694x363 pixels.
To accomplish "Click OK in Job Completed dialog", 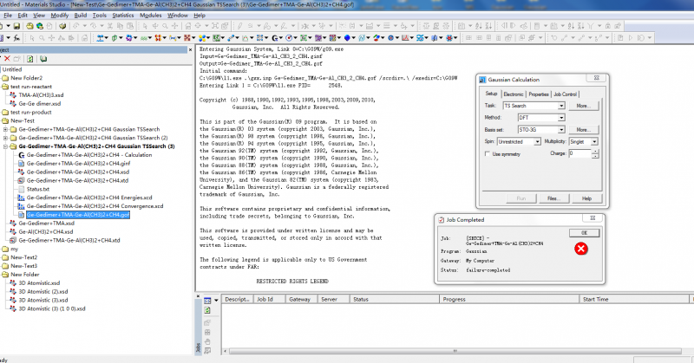I will [x=583, y=232].
